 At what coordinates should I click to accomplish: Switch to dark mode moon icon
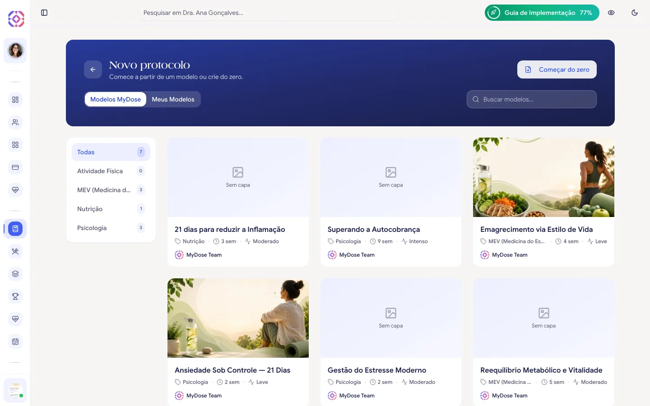(635, 13)
